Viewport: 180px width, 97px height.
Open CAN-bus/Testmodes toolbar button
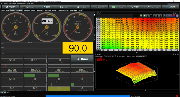170,7
